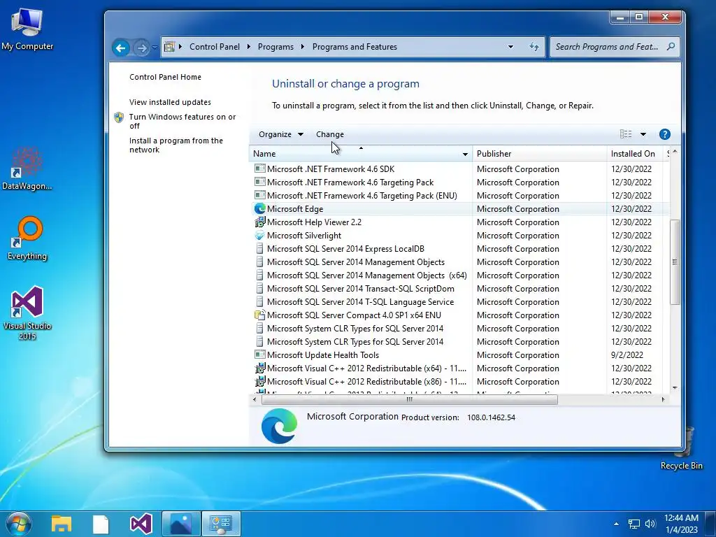
Task: Select Microsoft SQL Server 2014 Express LocalDB
Action: (460, 249)
